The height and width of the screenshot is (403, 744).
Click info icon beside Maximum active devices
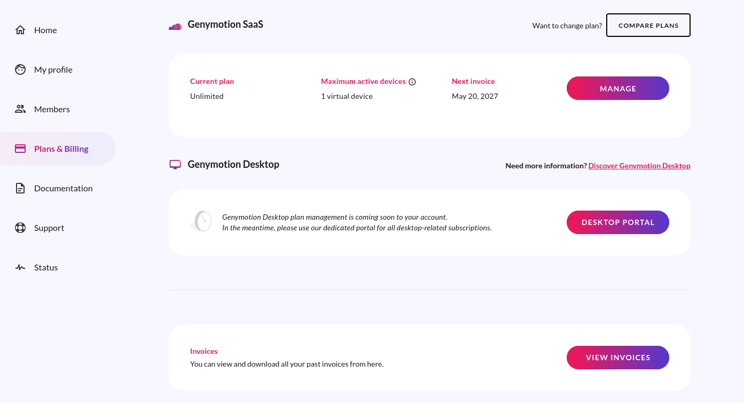click(x=412, y=82)
